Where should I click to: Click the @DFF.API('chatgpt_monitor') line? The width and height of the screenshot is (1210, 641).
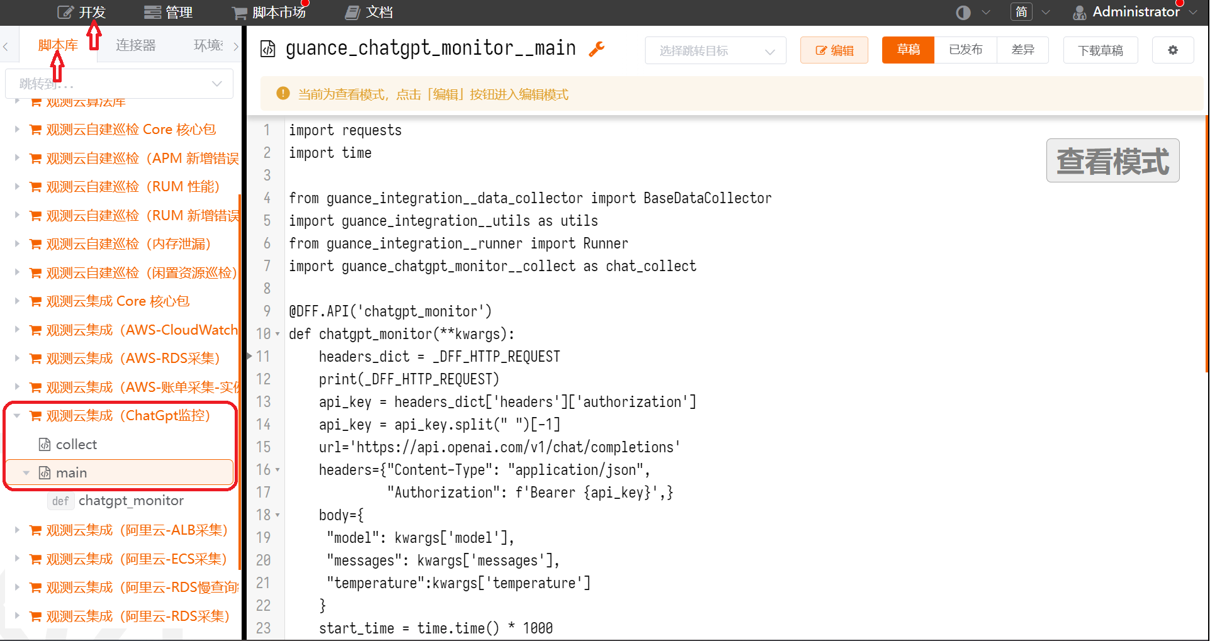(390, 311)
